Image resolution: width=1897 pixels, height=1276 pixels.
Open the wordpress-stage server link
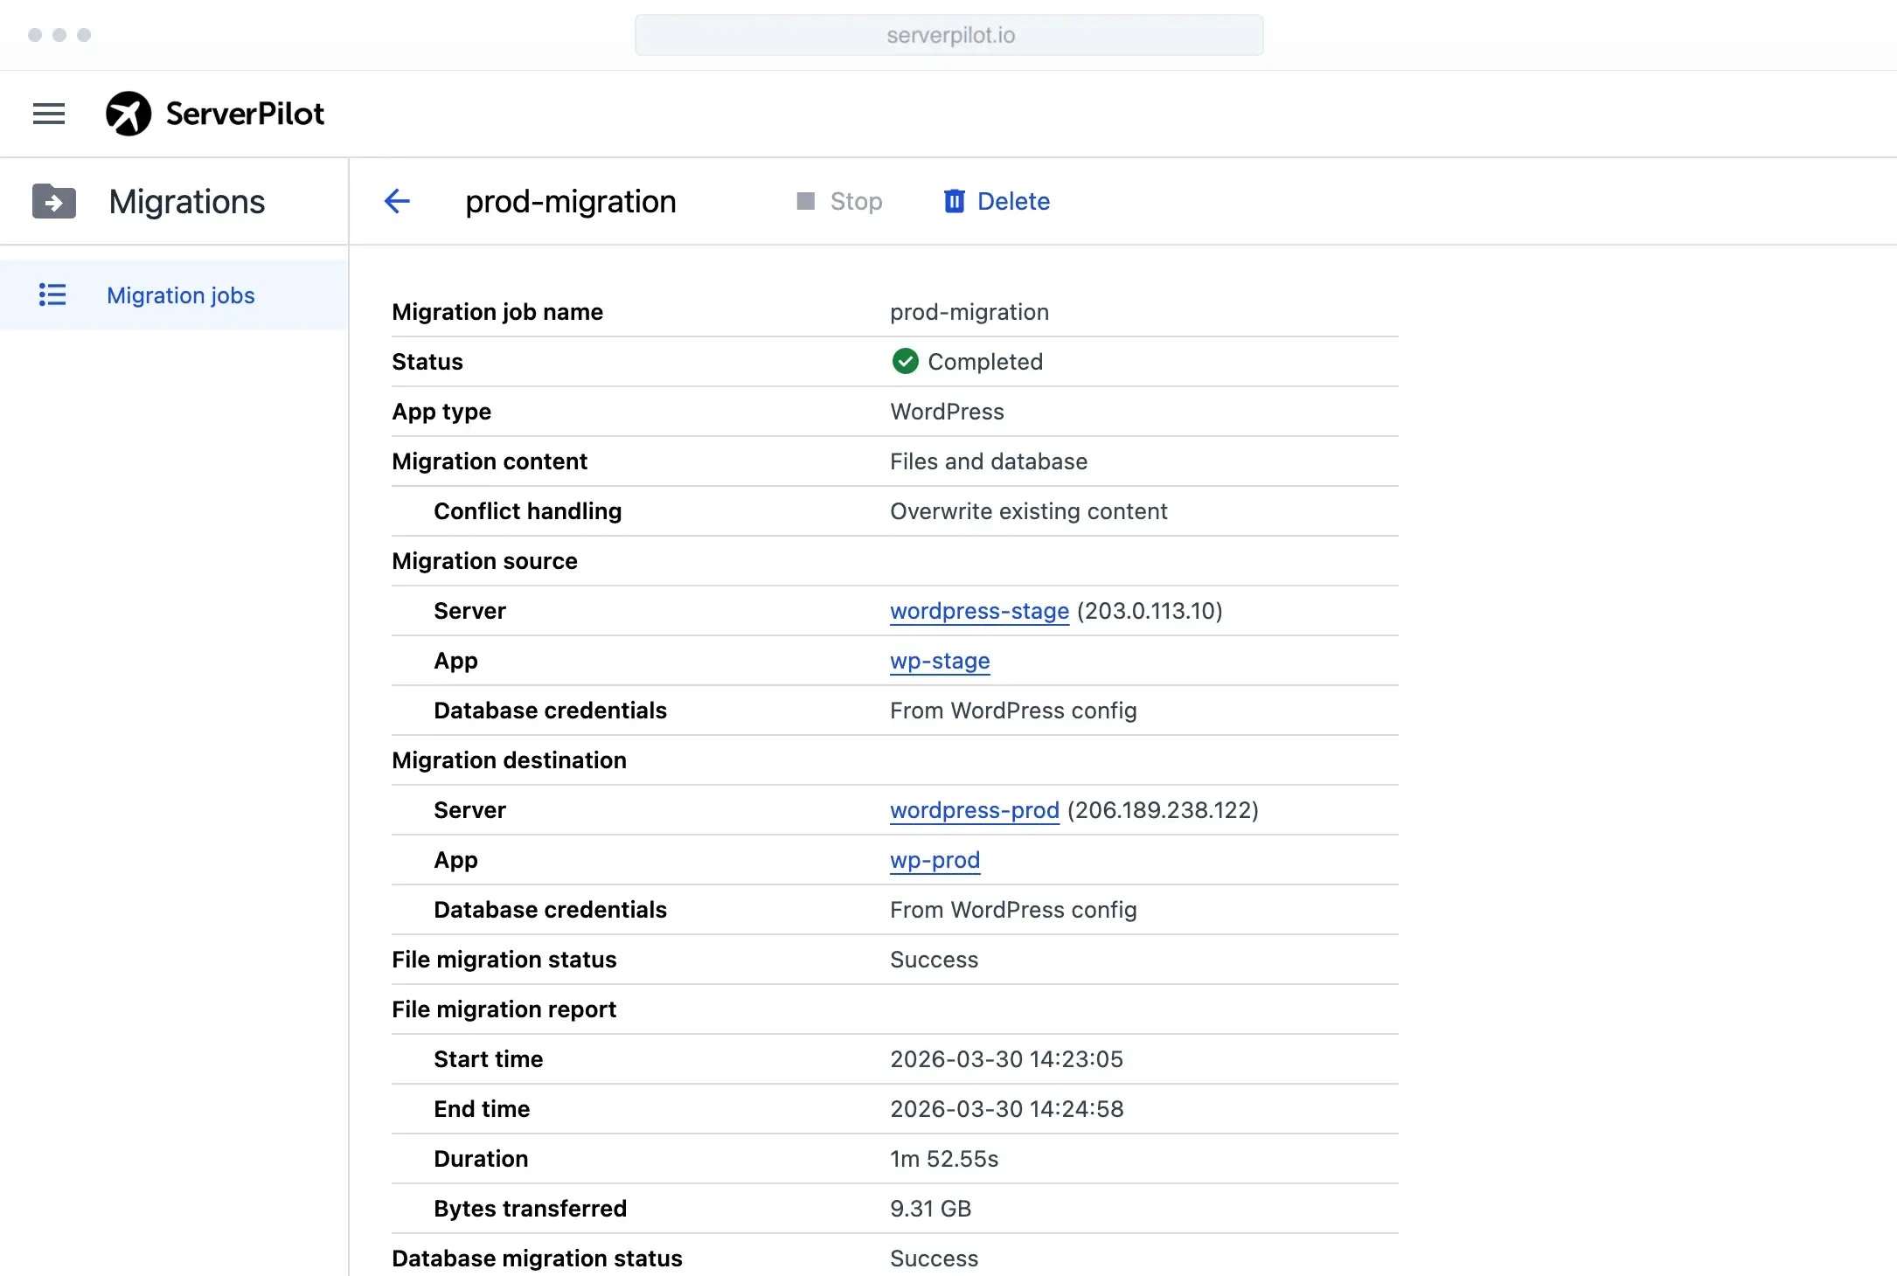pyautogui.click(x=979, y=611)
